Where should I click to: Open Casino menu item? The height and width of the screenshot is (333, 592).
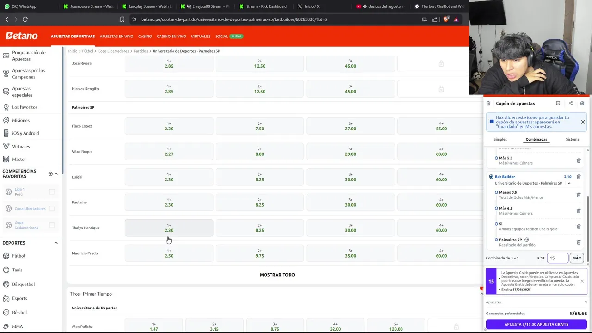click(x=145, y=36)
